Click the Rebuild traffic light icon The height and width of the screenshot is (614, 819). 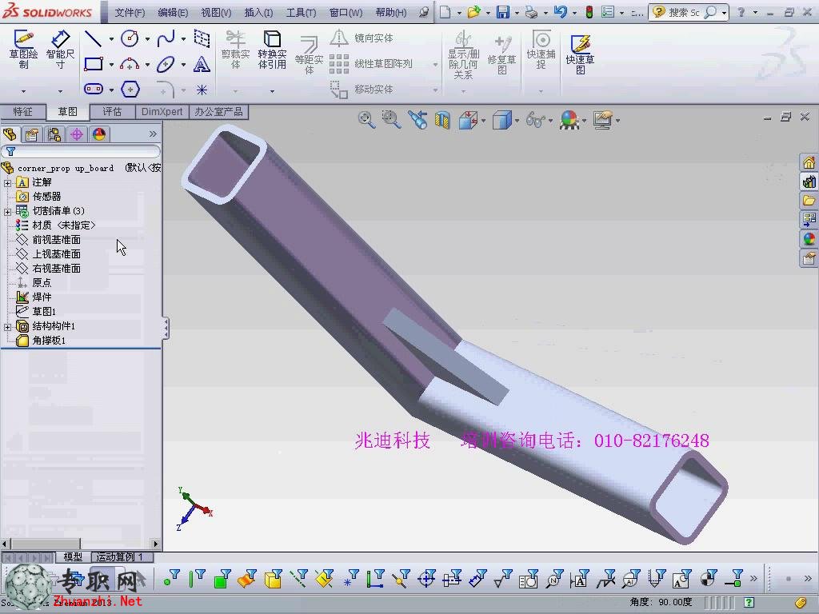click(589, 12)
